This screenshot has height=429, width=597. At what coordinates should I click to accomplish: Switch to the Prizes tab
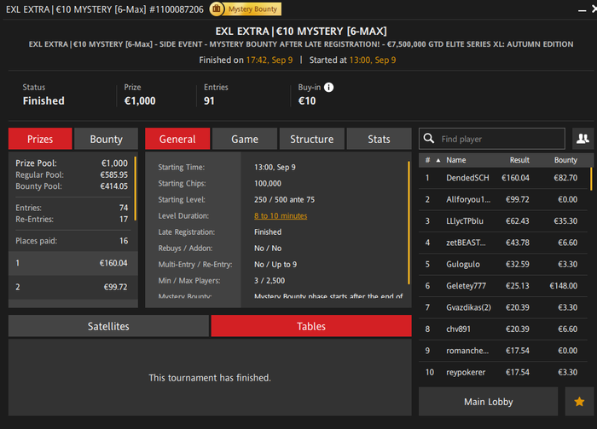point(40,139)
